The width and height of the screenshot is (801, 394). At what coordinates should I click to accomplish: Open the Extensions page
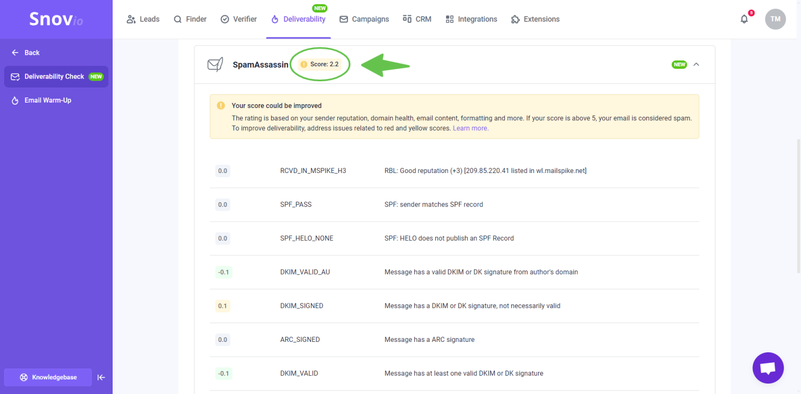(535, 19)
